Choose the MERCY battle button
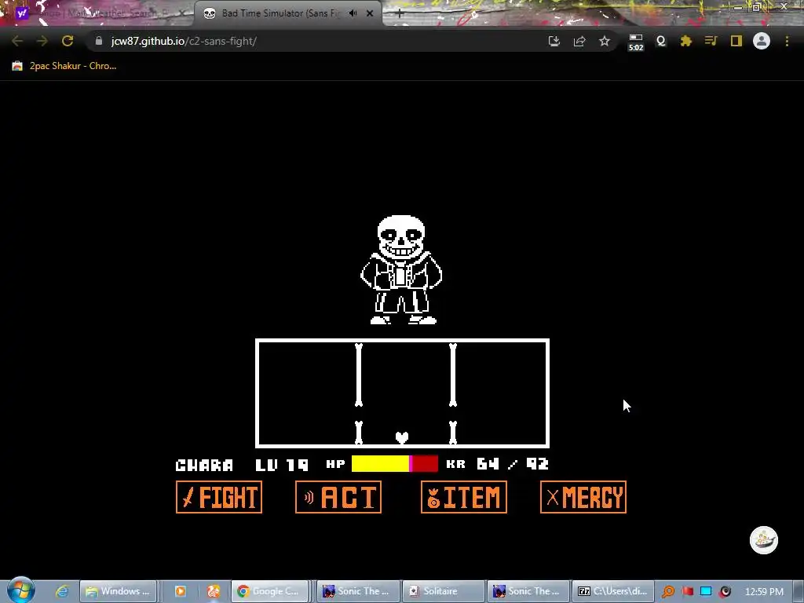The height and width of the screenshot is (603, 804). click(583, 497)
